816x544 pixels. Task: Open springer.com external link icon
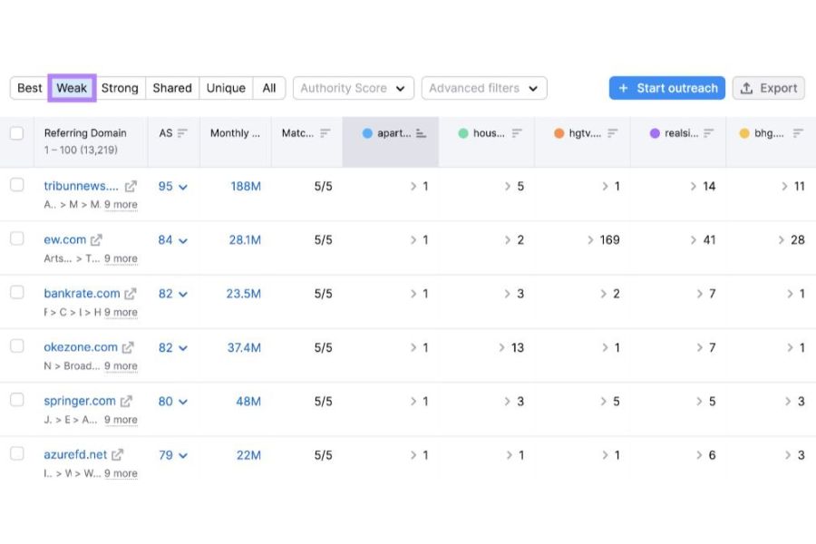pos(126,402)
